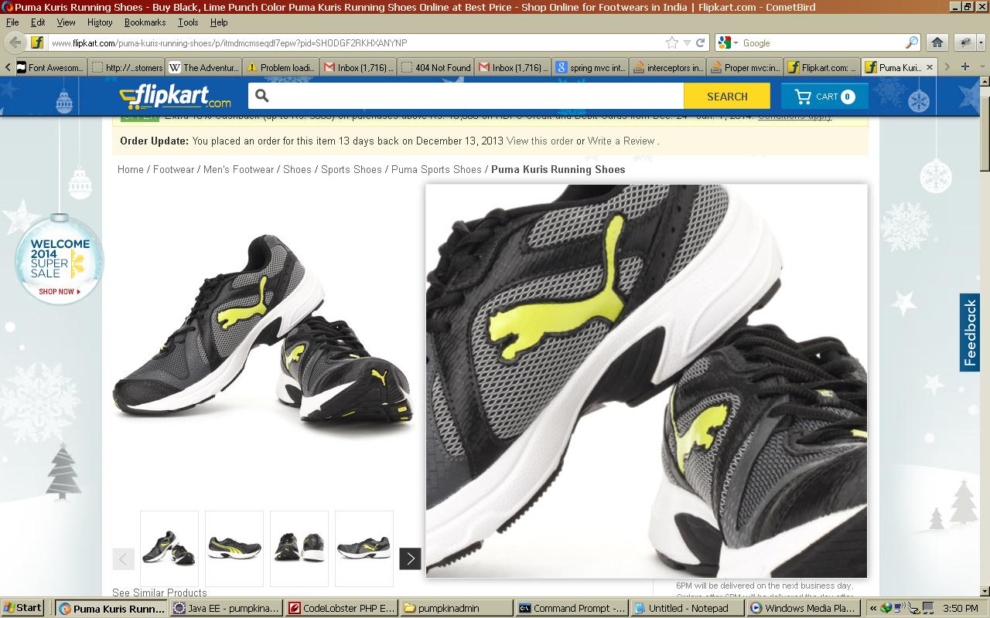Go to Home breadcrumb link
990x618 pixels.
pos(131,169)
